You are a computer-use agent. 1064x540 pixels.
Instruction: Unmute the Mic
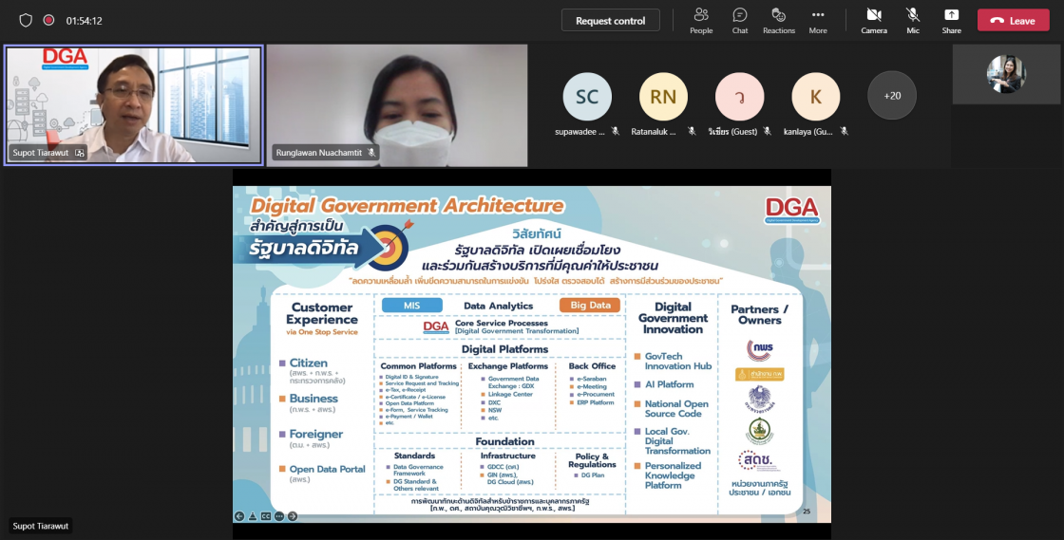[913, 20]
